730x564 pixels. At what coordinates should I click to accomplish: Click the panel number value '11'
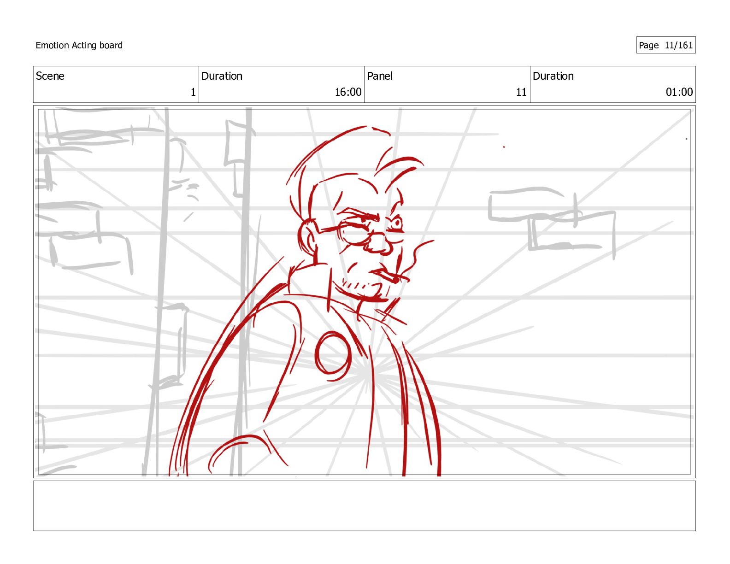coord(521,92)
